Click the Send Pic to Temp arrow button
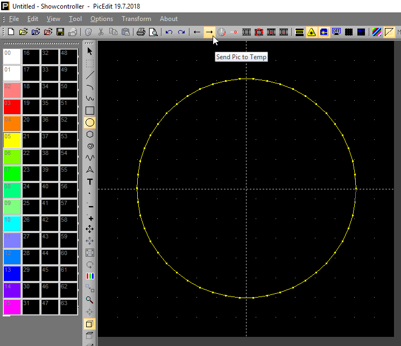 tap(209, 32)
